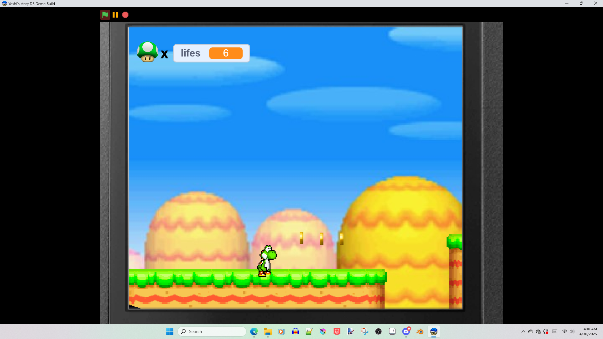This screenshot has width=603, height=339.
Task: Click the volume speaker tray icon
Action: tap(572, 331)
